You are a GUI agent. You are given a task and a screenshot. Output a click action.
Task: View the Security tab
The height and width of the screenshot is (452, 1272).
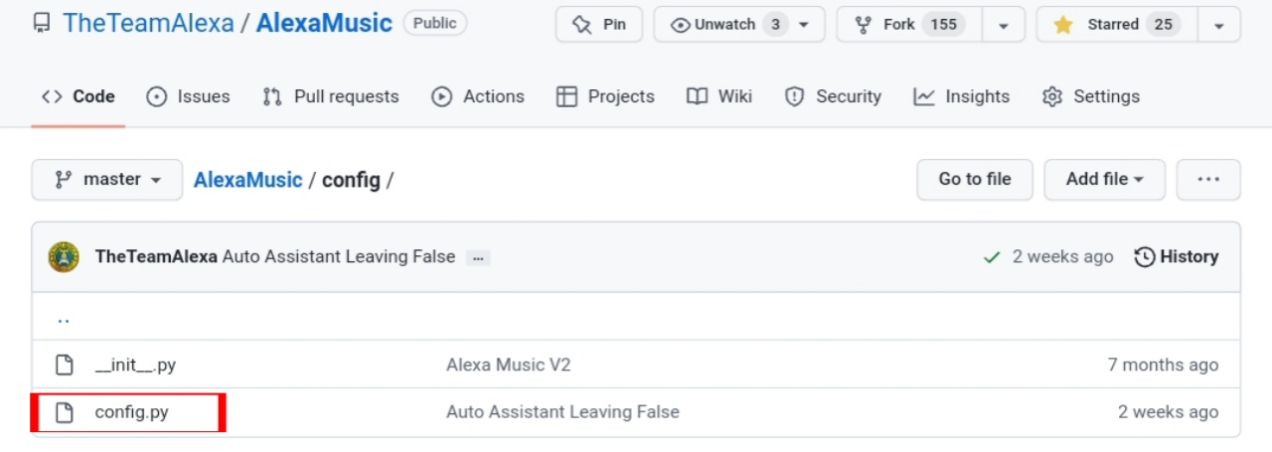pos(833,96)
